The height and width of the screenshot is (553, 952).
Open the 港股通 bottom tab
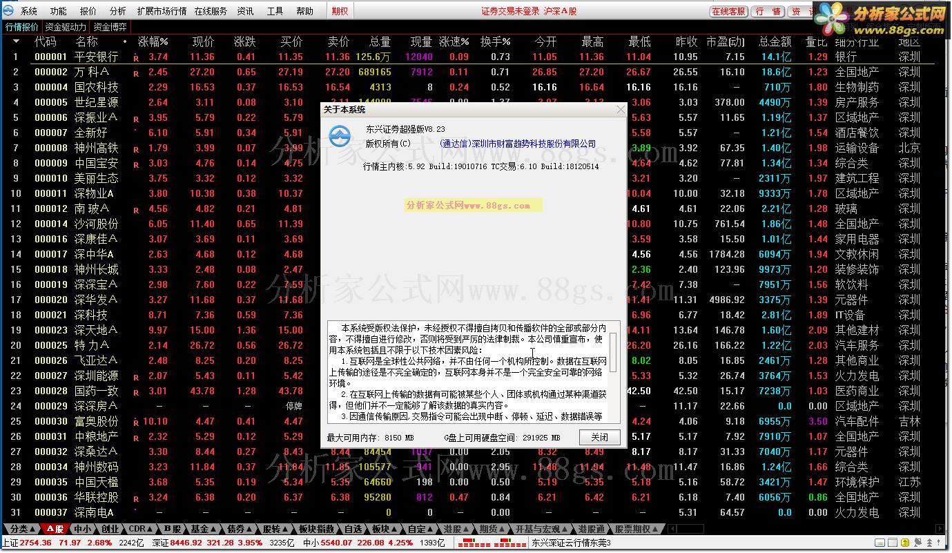click(x=592, y=530)
